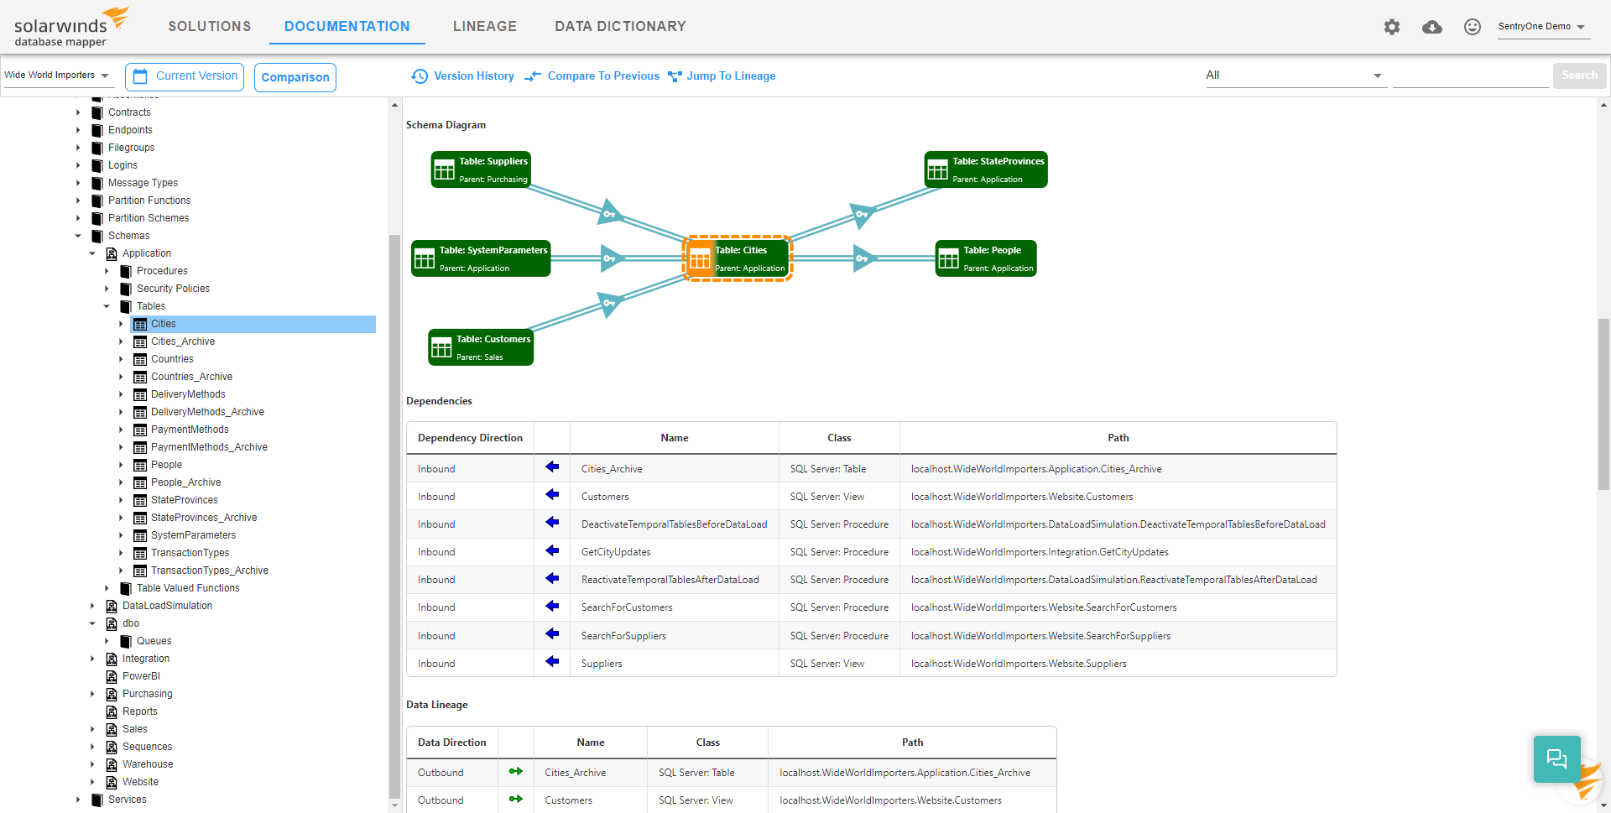Open the Version History link

click(474, 76)
